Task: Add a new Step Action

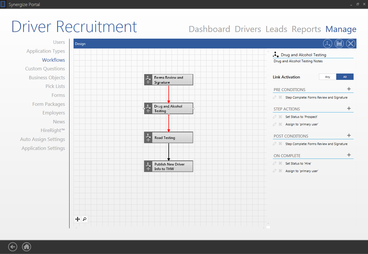Action: pyautogui.click(x=349, y=108)
